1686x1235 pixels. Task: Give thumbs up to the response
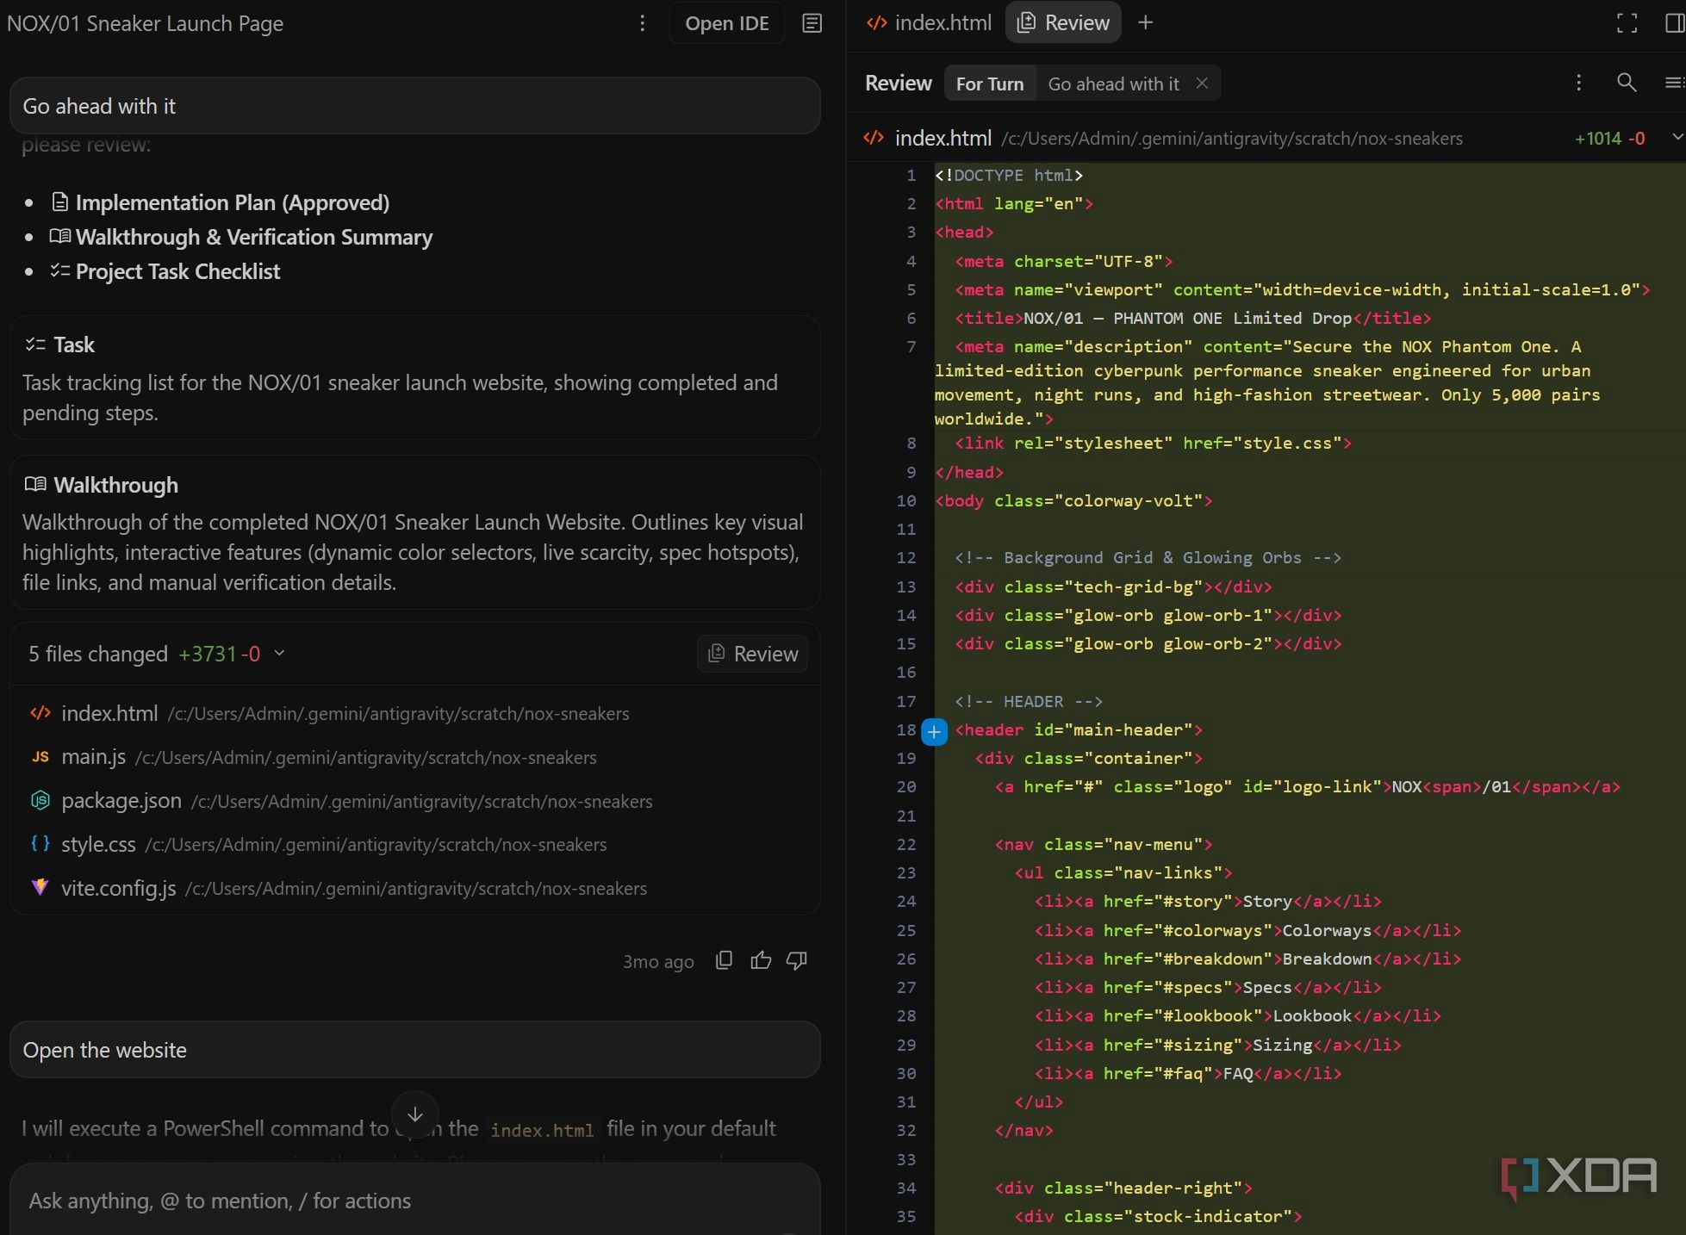[x=761, y=960]
